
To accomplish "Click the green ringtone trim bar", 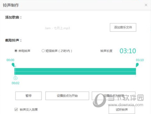I will (x=75, y=71).
